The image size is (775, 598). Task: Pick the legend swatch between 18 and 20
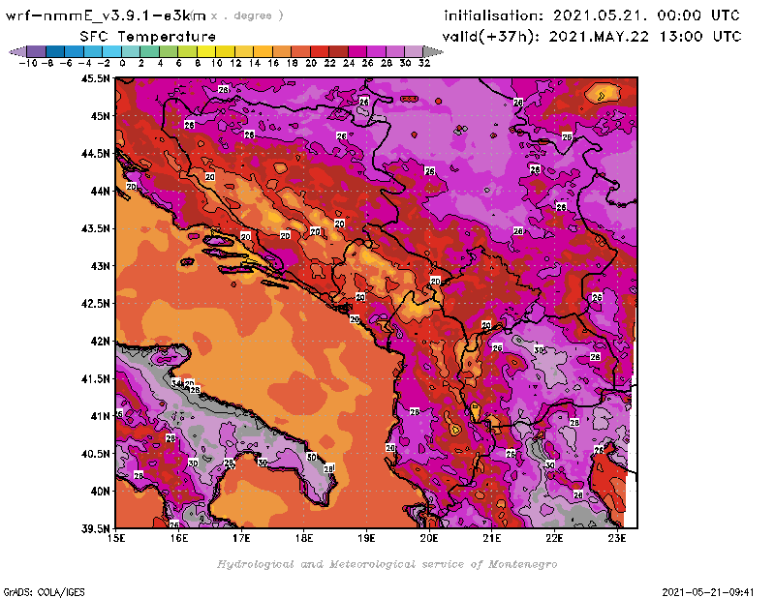(x=300, y=51)
